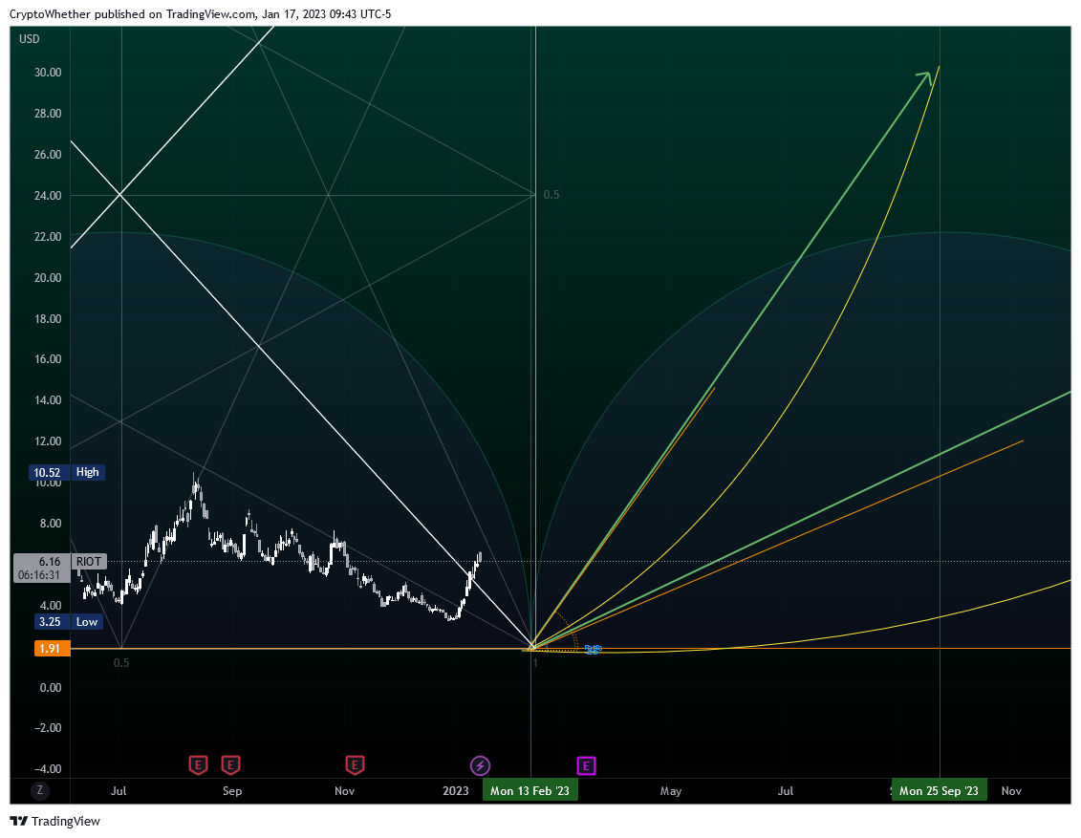Click the round Z timezone button
The width and height of the screenshot is (1081, 838).
tap(40, 790)
